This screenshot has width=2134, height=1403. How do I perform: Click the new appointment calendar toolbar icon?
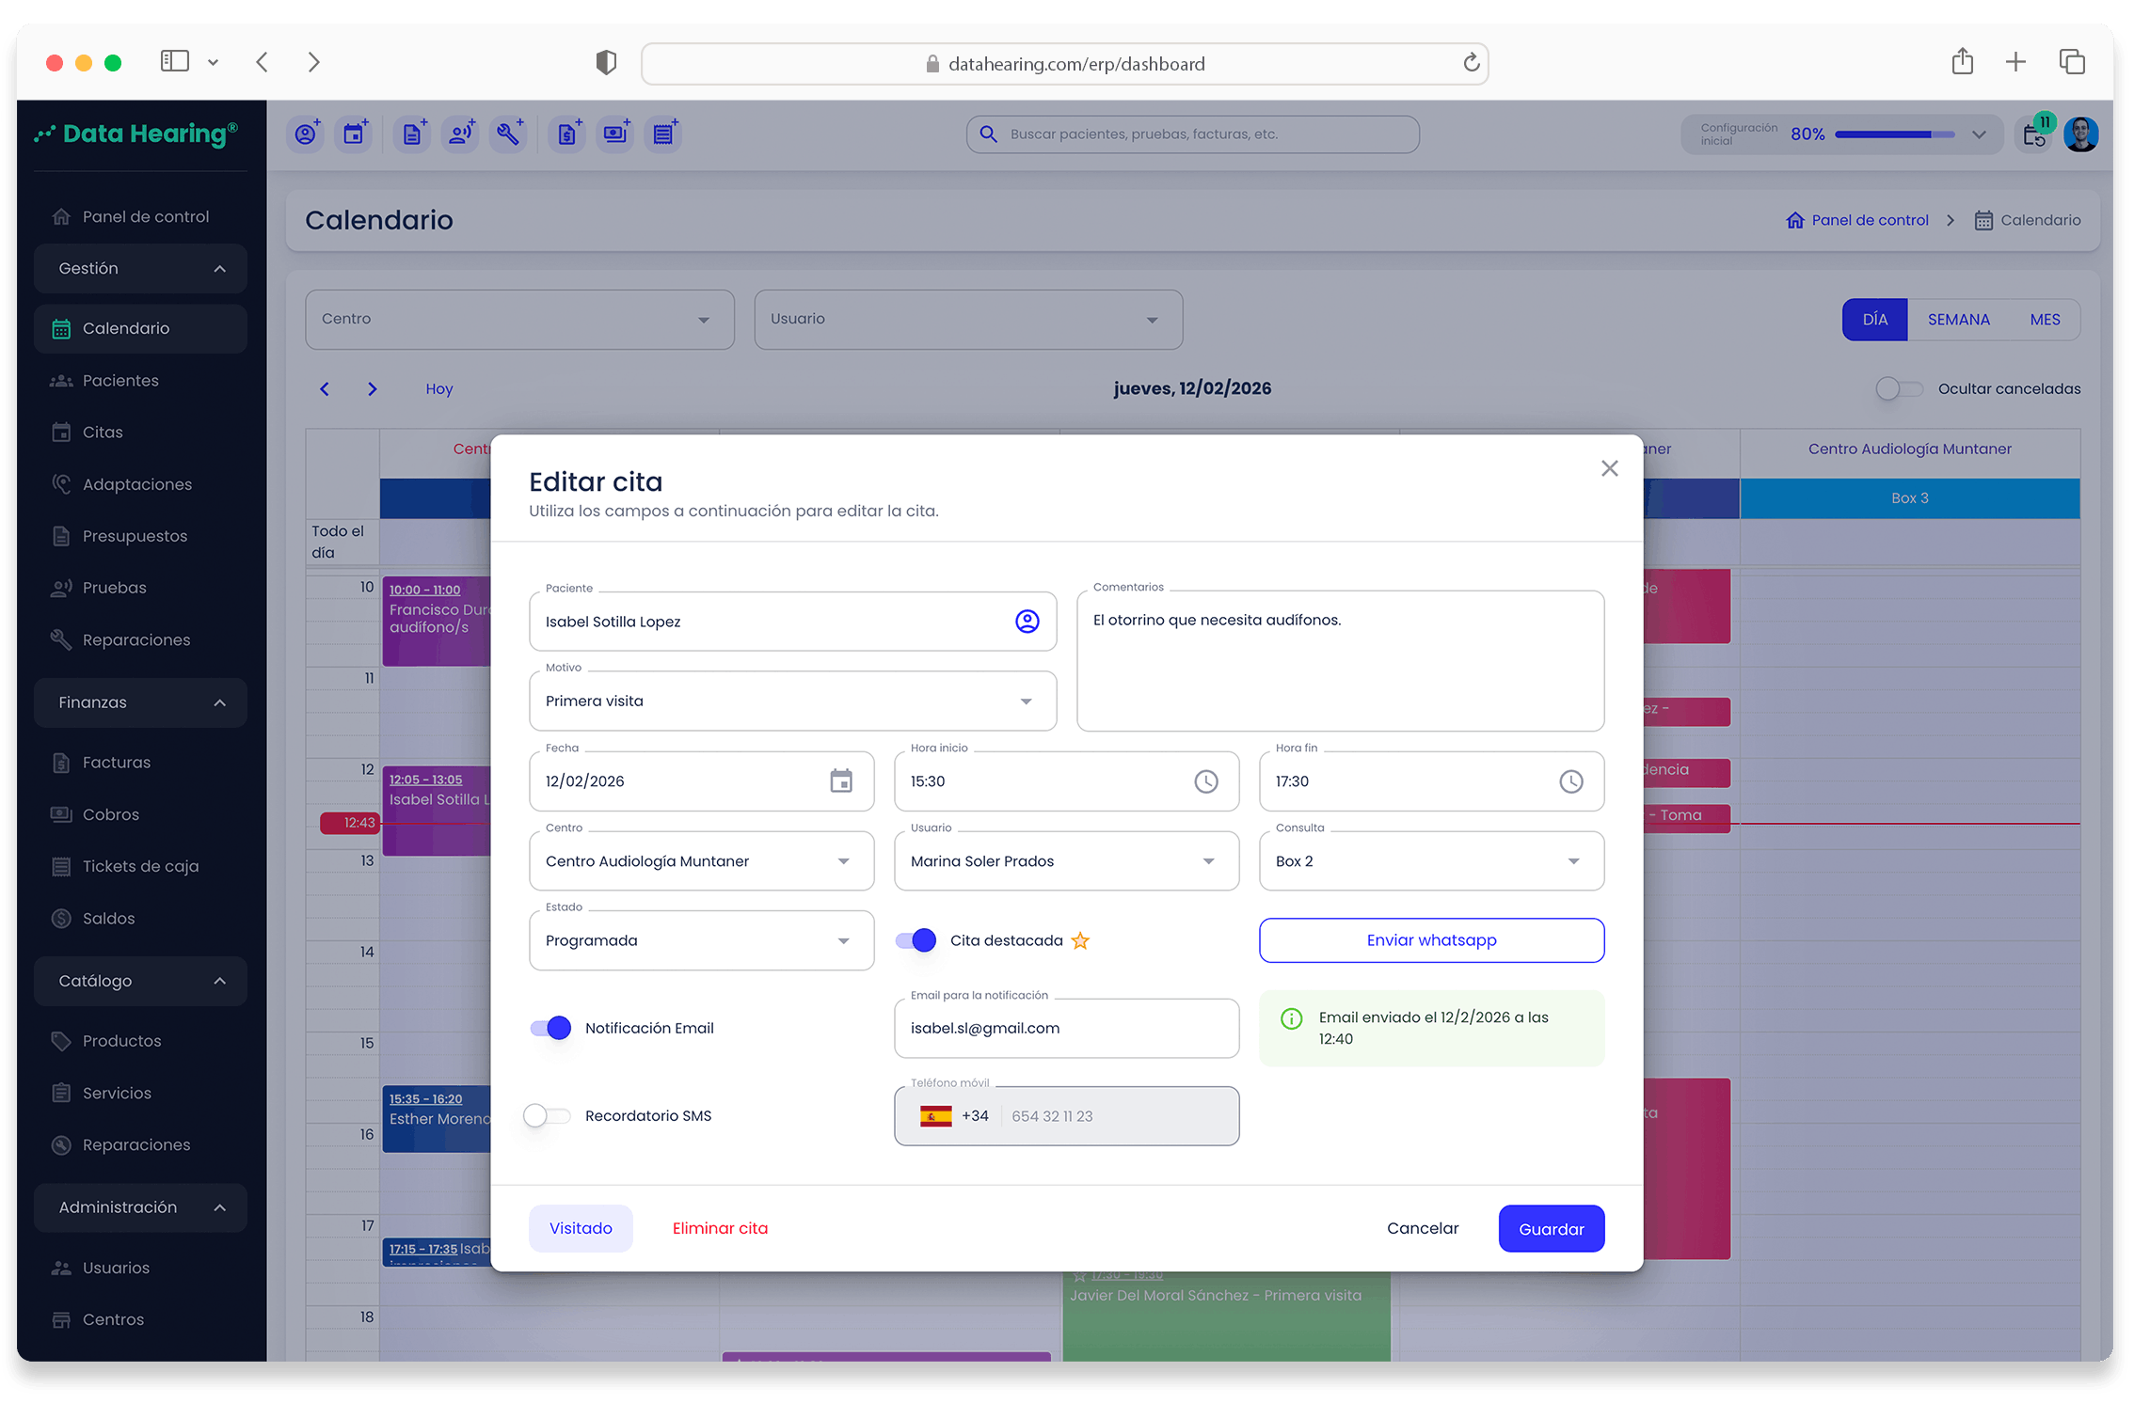354,134
